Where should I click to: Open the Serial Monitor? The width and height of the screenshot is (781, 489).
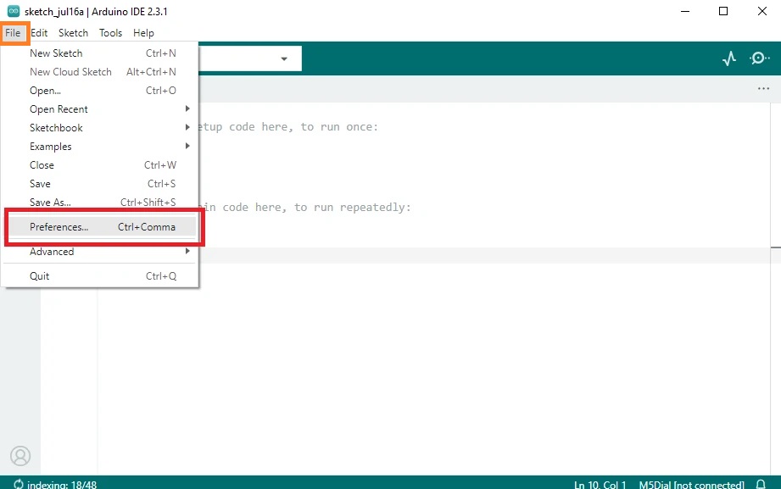(759, 58)
